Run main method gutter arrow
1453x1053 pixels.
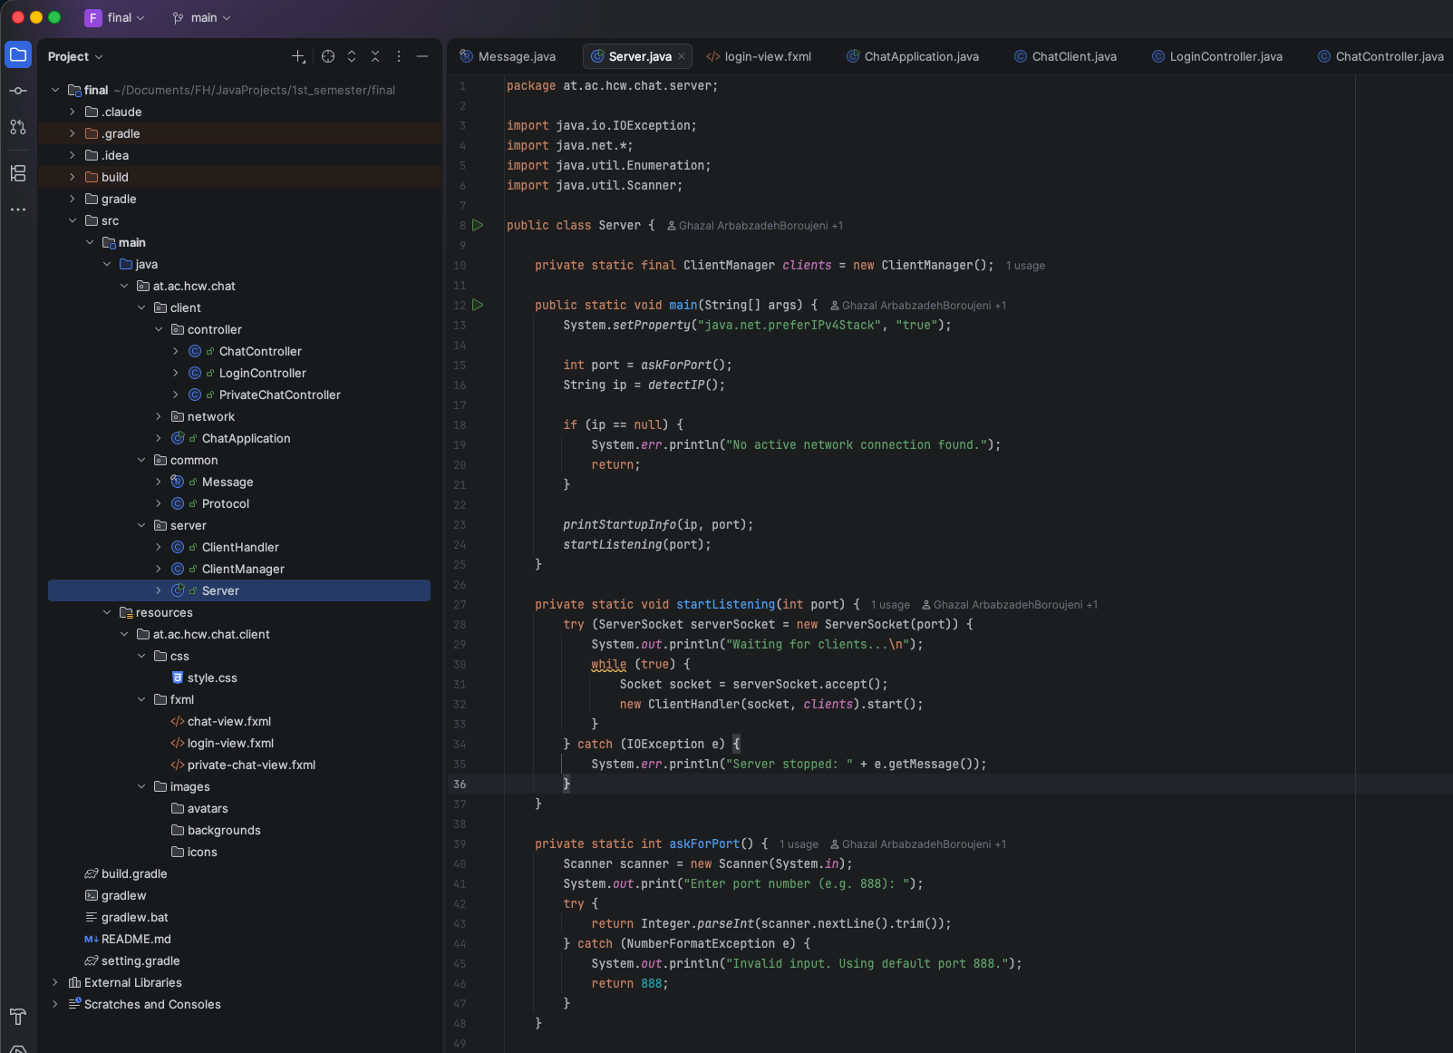(x=478, y=305)
